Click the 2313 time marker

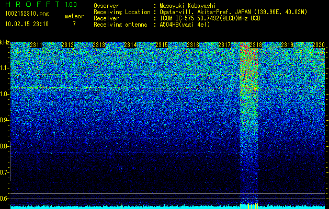click(x=99, y=45)
